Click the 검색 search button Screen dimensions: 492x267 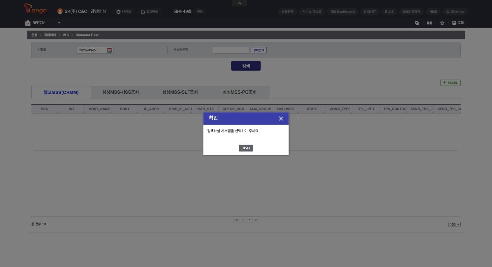pos(246,66)
